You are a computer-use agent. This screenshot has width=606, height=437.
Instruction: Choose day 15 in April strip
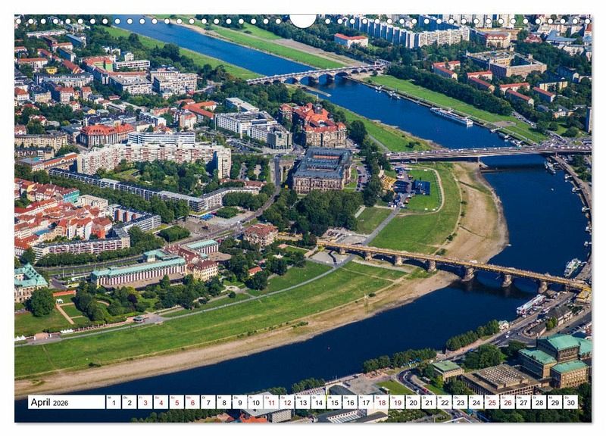pos(334,402)
